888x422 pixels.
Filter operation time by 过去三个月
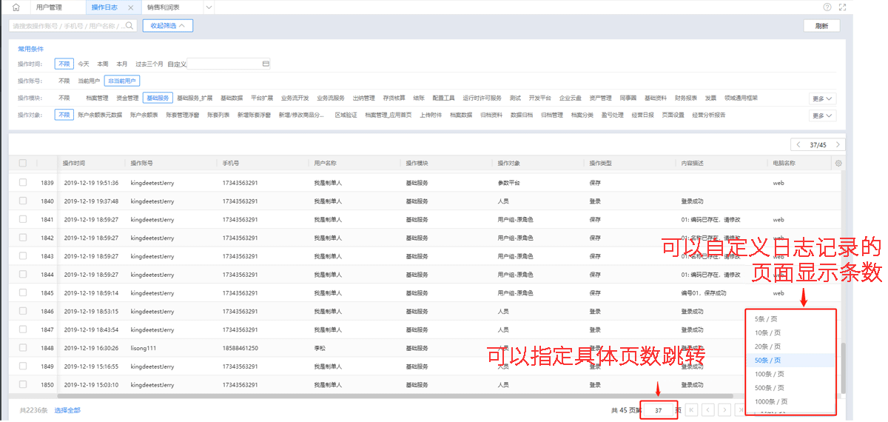point(149,64)
